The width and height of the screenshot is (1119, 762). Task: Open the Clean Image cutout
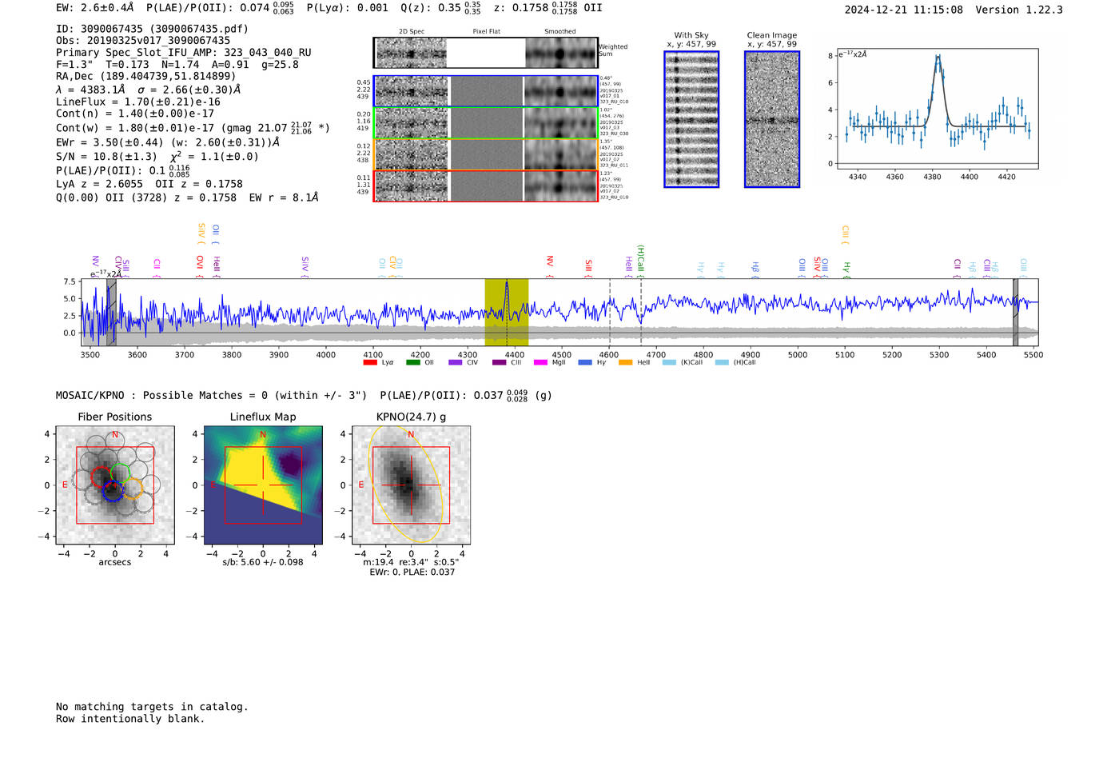point(771,119)
